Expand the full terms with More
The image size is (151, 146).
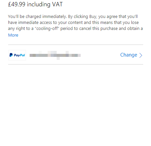(x=13, y=35)
